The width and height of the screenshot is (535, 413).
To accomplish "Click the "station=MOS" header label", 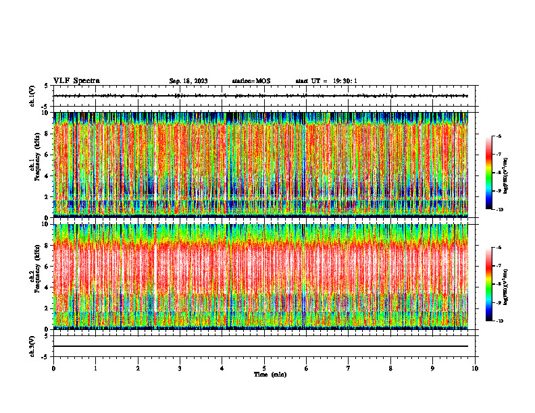I will click(x=251, y=81).
